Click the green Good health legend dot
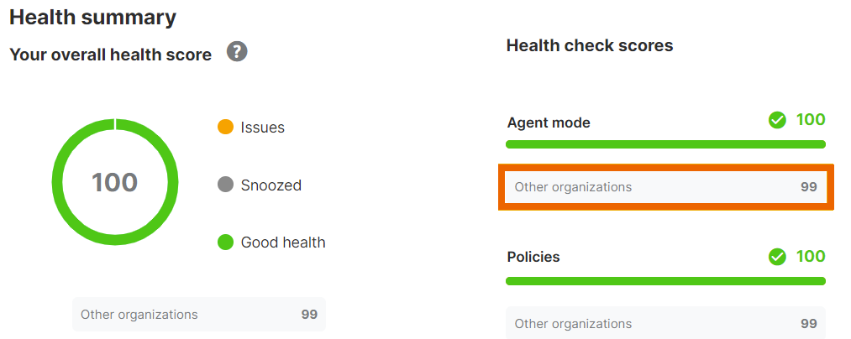Screen dimensions: 851x339 click(225, 243)
